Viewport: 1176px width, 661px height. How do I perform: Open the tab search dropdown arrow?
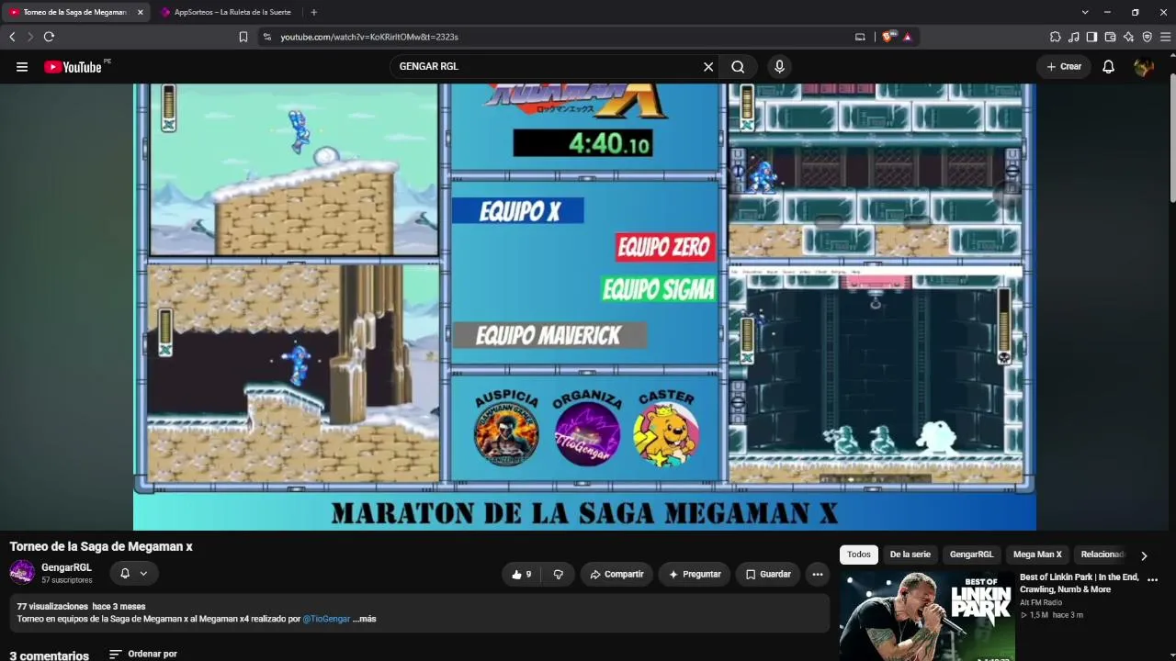point(1085,12)
